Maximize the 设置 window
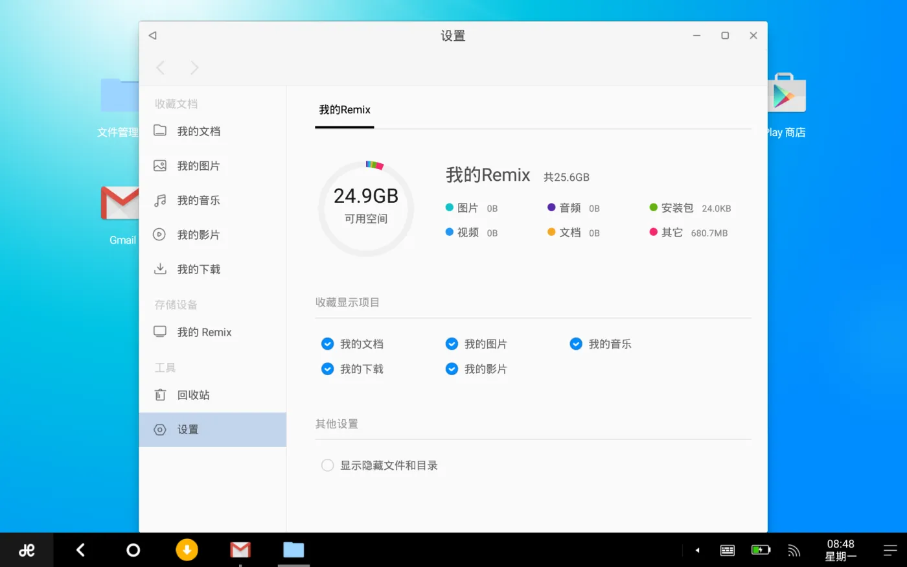The width and height of the screenshot is (907, 567). (725, 36)
